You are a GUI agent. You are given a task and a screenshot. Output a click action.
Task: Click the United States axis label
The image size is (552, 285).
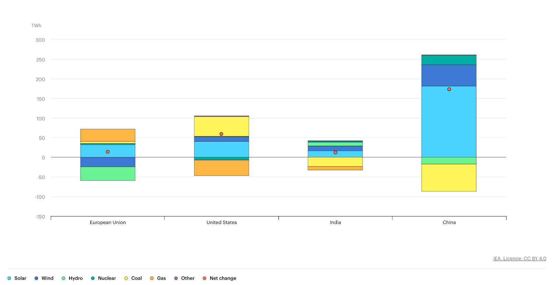click(221, 222)
